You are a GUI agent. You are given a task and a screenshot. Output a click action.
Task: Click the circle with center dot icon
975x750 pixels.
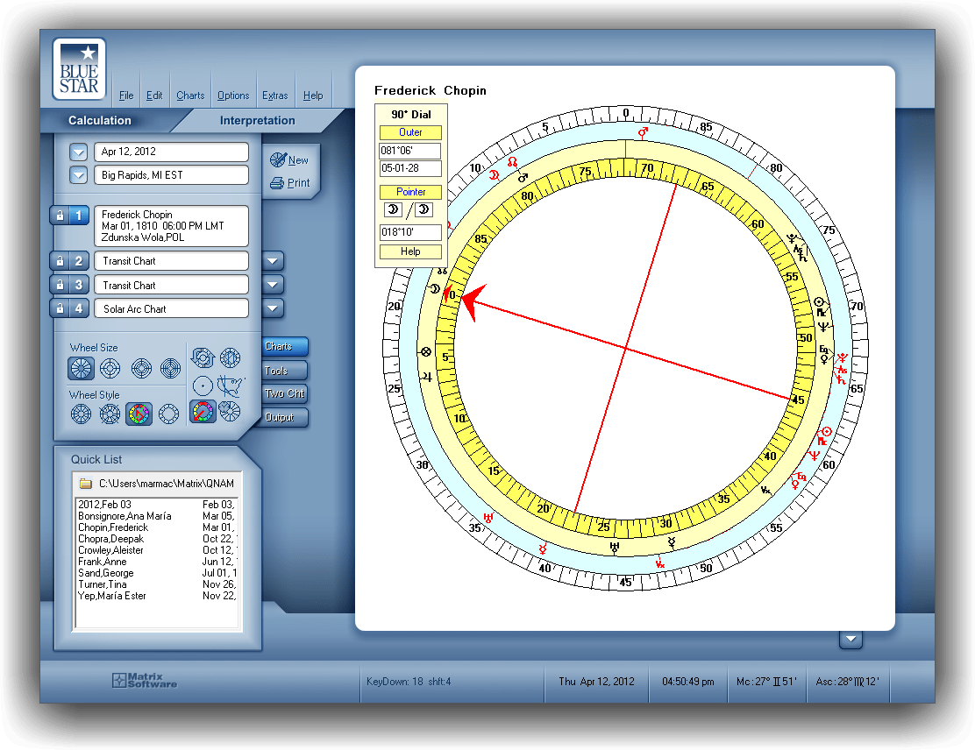203,386
